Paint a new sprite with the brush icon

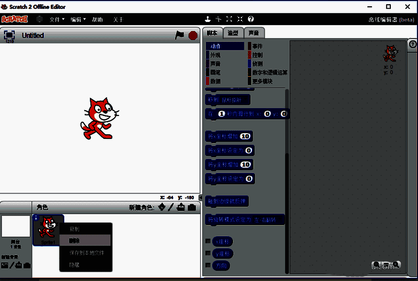(x=171, y=207)
